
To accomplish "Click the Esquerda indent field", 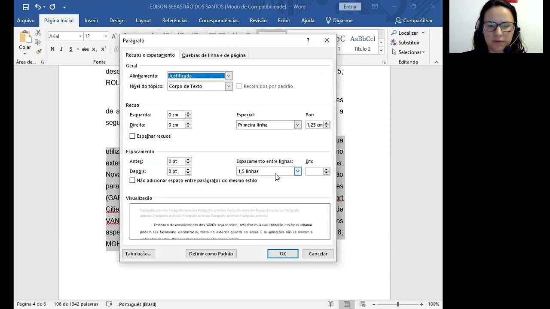I will [x=176, y=115].
